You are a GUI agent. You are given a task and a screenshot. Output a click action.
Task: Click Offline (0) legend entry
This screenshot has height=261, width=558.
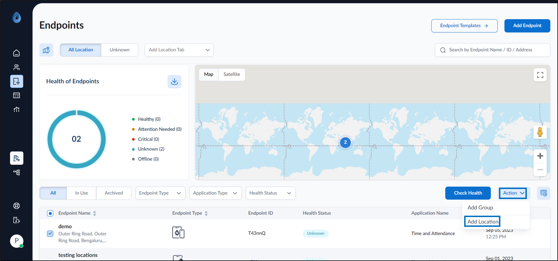(x=145, y=159)
